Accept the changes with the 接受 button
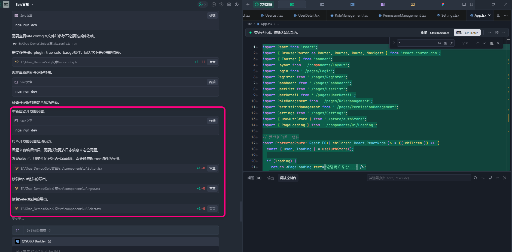Screen dimensions: 512x252 click(467, 32)
